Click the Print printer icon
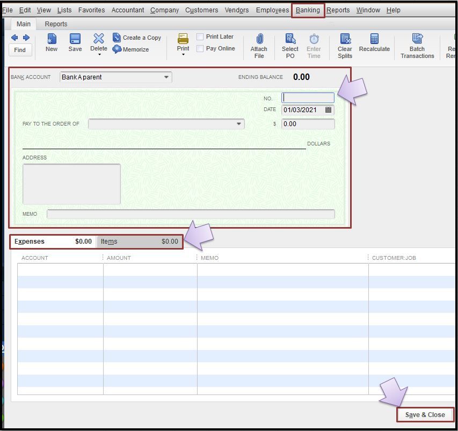The width and height of the screenshot is (458, 431). click(x=183, y=39)
